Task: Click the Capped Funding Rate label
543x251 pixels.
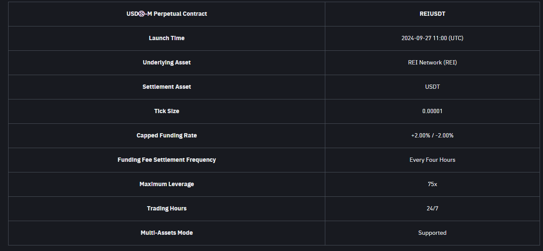Action: [x=166, y=135]
